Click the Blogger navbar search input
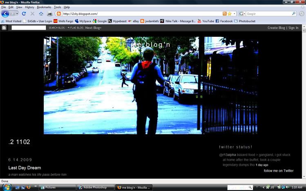 (x=29, y=28)
